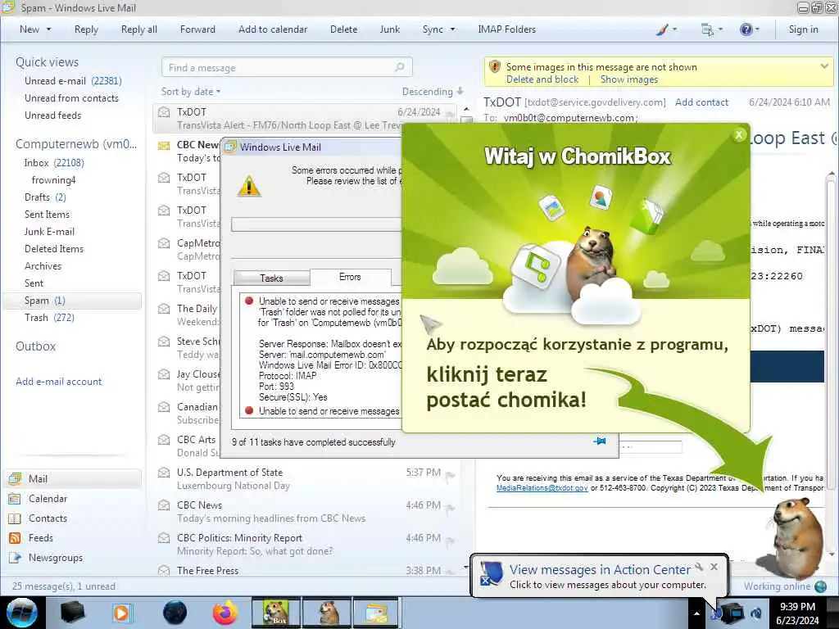This screenshot has height=629, width=839.
Task: Dismiss the Action Center notification balloon
Action: pyautogui.click(x=714, y=567)
